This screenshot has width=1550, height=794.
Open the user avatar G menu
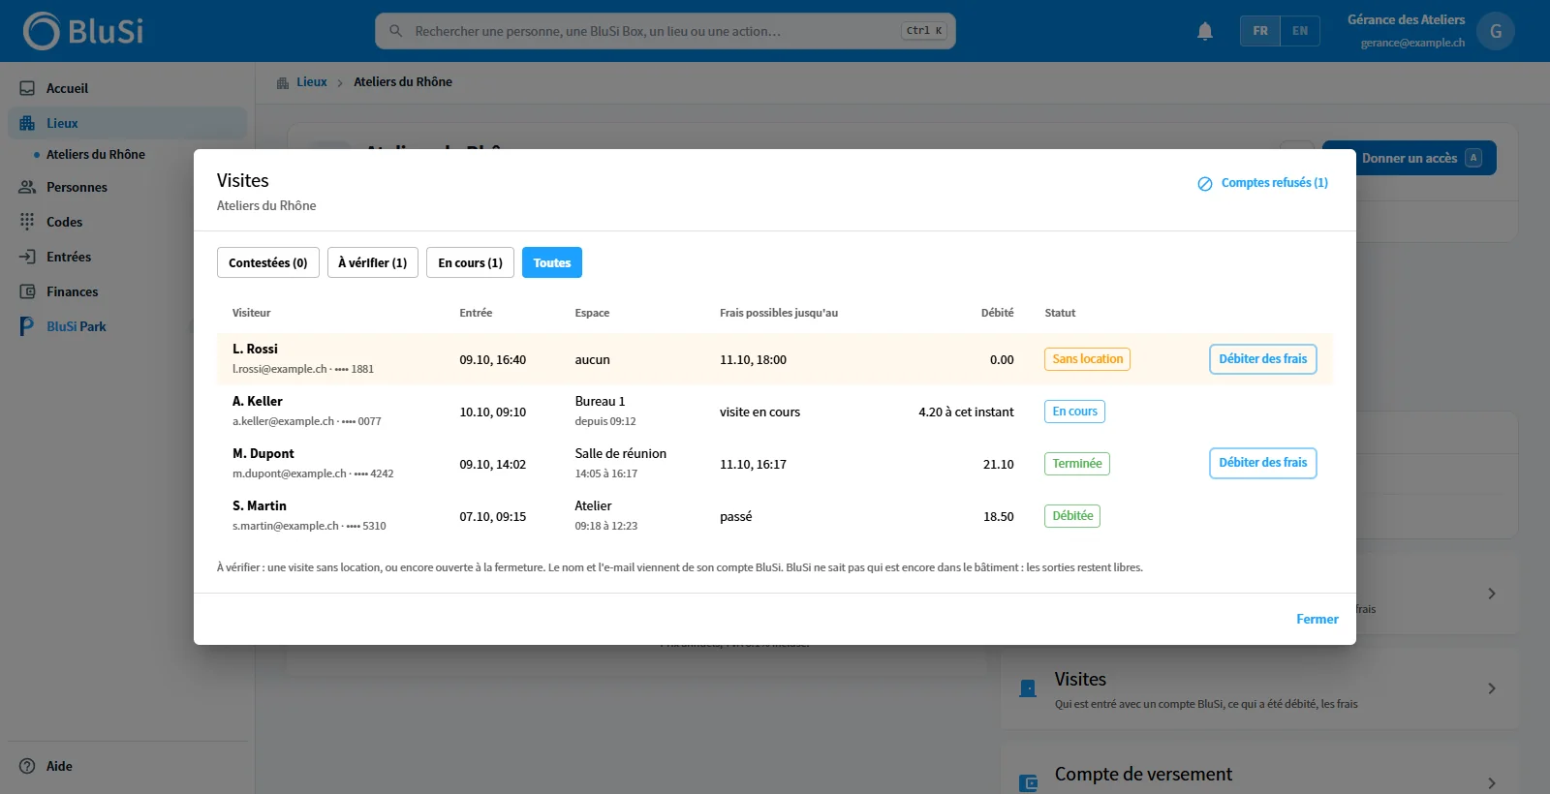tap(1496, 31)
